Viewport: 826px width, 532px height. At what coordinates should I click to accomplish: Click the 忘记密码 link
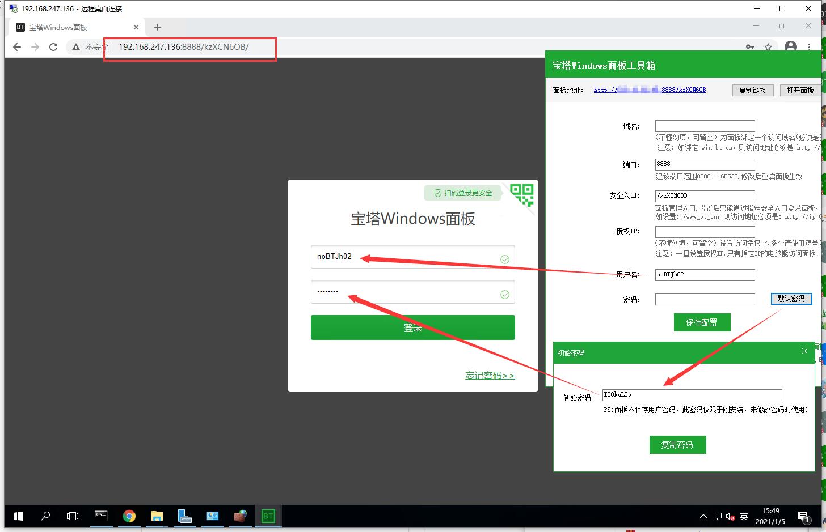pyautogui.click(x=490, y=375)
